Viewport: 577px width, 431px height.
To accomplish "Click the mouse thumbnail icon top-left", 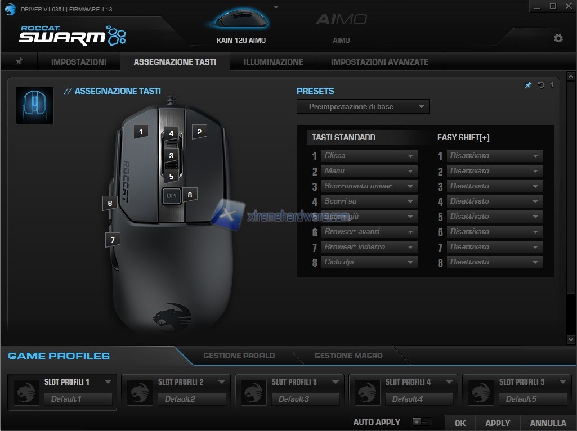I will [35, 105].
